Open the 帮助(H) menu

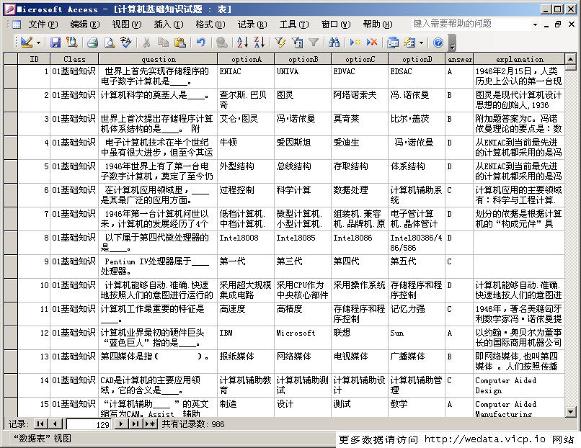click(x=378, y=24)
